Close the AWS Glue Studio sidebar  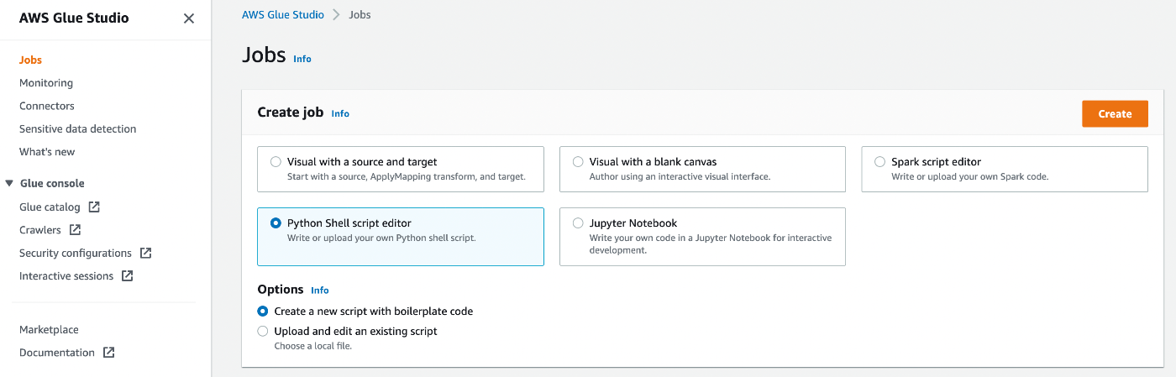(x=189, y=18)
